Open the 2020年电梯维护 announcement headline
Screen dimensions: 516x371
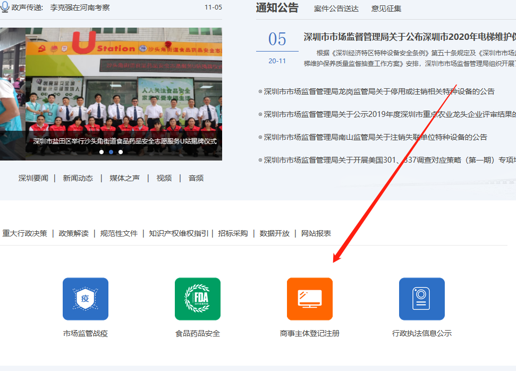(x=409, y=37)
